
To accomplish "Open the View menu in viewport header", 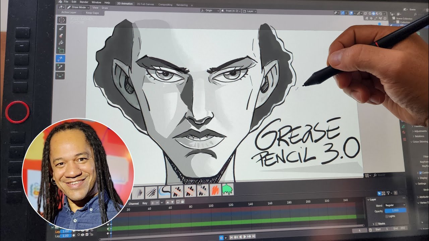I will pos(96,7).
